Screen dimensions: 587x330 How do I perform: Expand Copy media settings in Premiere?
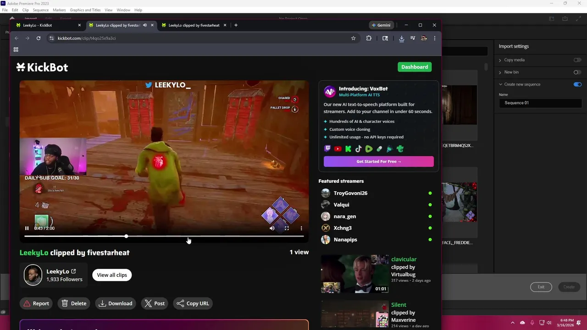point(500,60)
